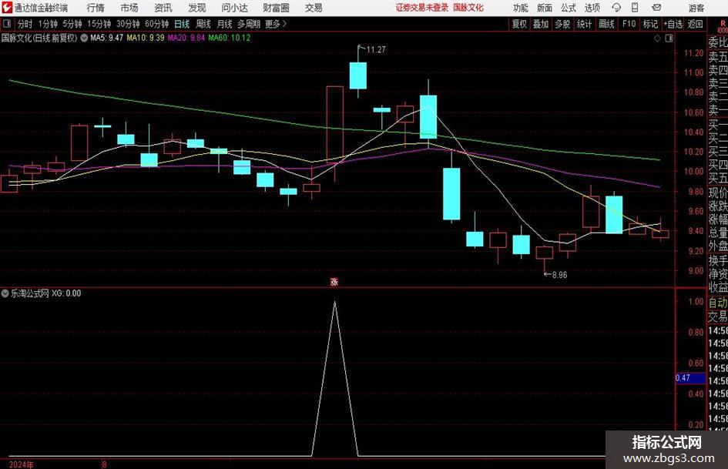The width and height of the screenshot is (728, 469).
Task: Toggle the side panel icon at chart top right
Action: tap(669, 39)
